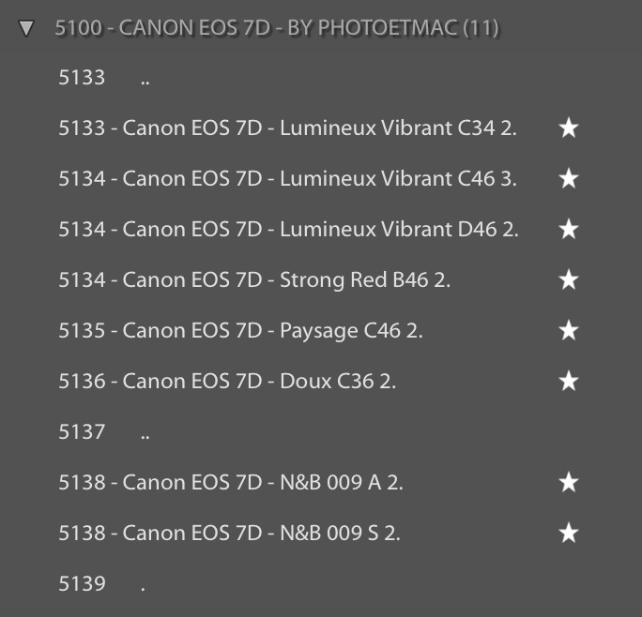Viewport: 642px width, 617px height.
Task: Apply the N&B 009 S 2 preset
Action: coord(229,534)
